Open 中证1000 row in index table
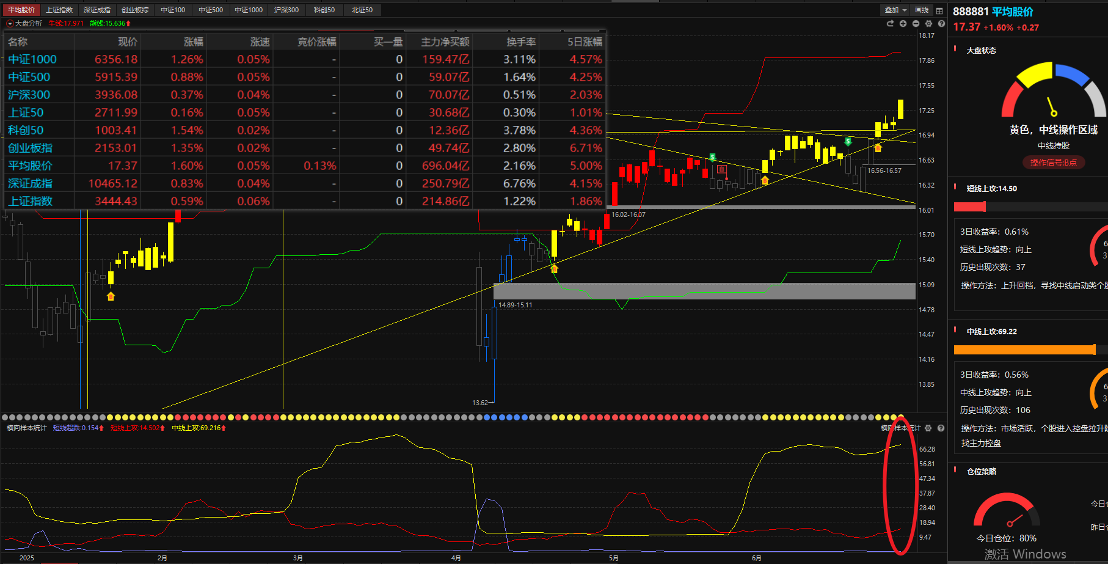 [305, 59]
